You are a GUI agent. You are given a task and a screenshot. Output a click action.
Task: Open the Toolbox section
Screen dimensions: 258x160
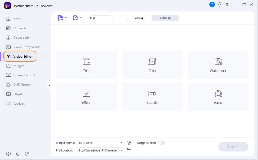coord(15,103)
